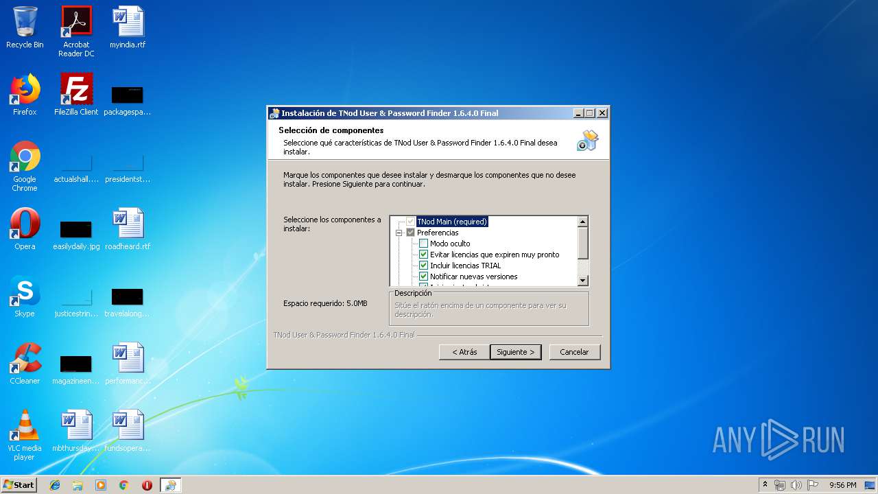Click the installer icon in the title bar
Viewport: 878px width, 494px height.
click(x=274, y=113)
